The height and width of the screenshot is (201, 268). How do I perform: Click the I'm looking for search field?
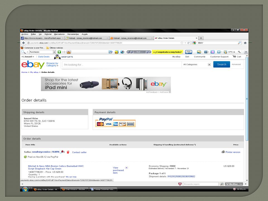click(x=122, y=64)
